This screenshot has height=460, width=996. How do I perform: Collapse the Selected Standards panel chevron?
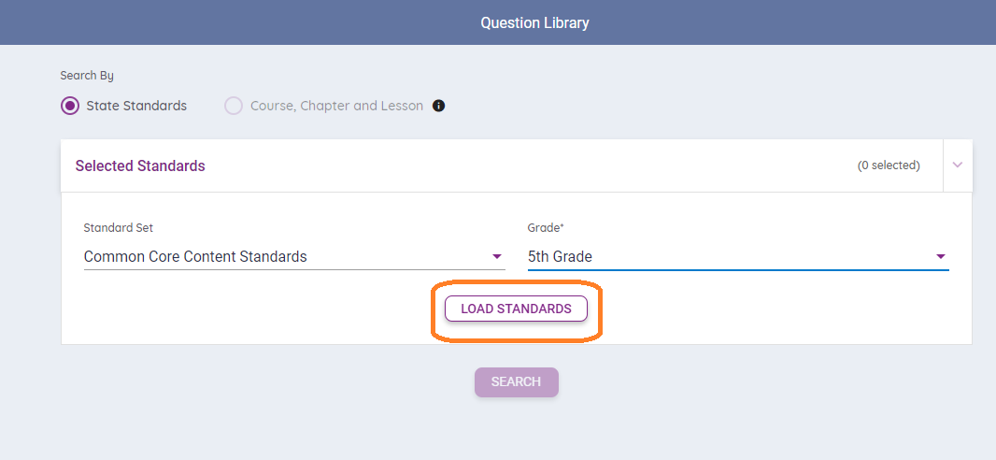(958, 165)
